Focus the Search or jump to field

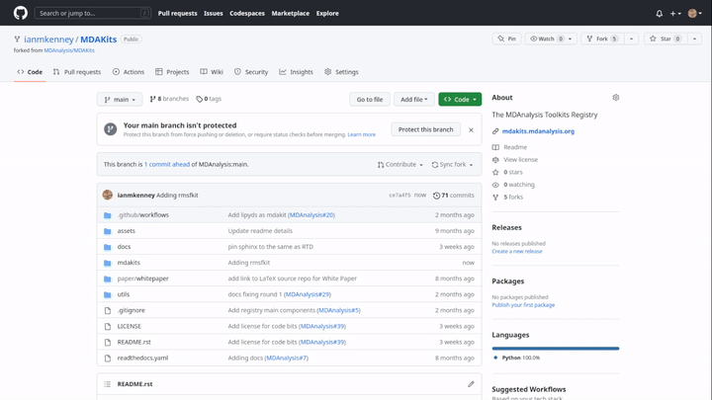(x=93, y=13)
